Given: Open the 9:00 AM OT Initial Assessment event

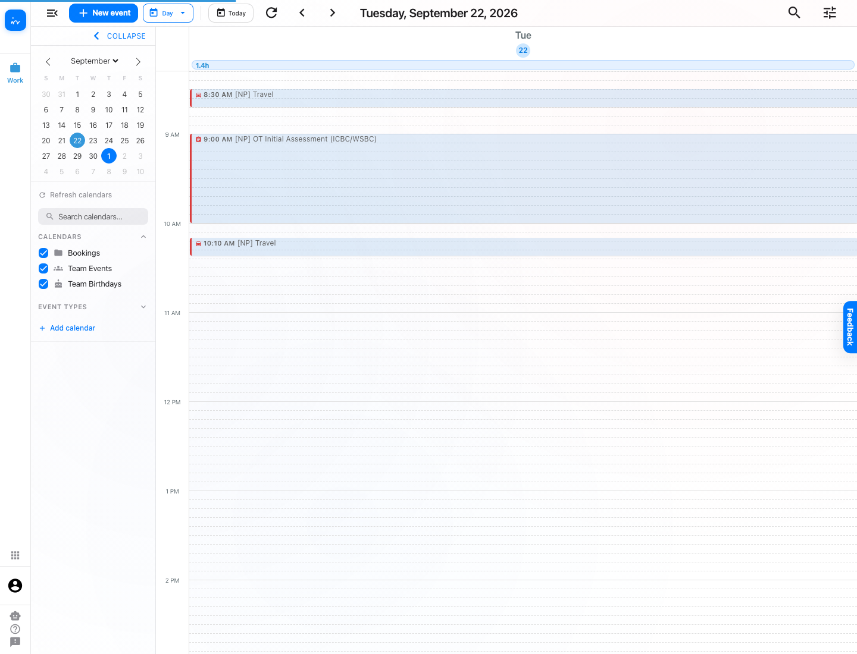Looking at the screenshot, I should pyautogui.click(x=523, y=178).
